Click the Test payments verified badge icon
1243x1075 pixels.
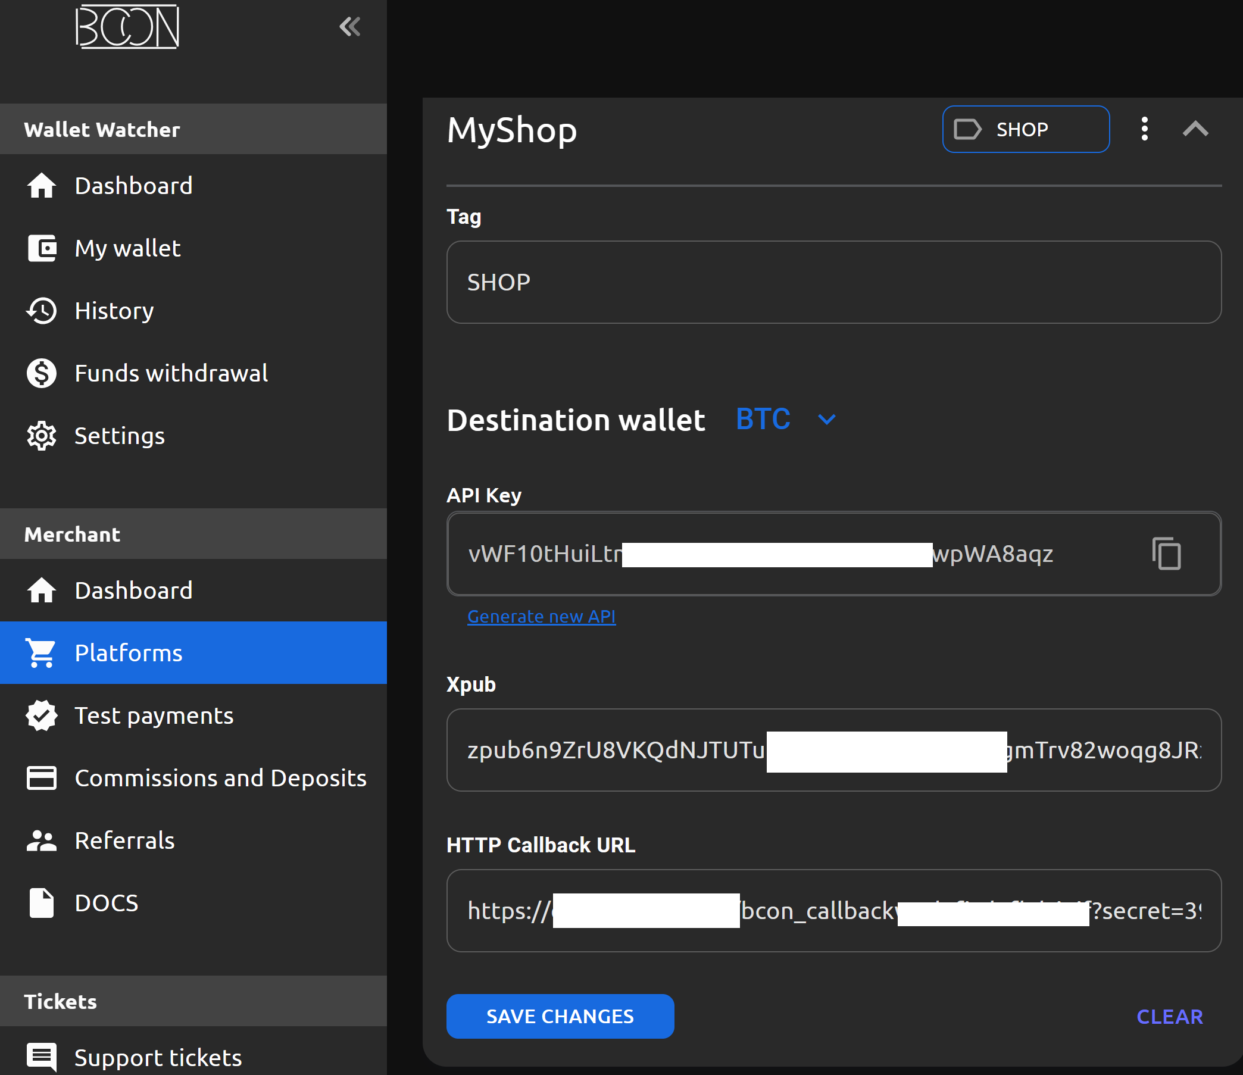tap(42, 715)
